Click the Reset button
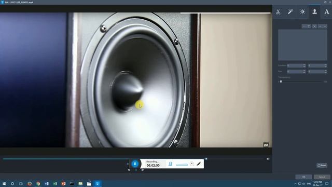The image size is (332, 187). 322,165
